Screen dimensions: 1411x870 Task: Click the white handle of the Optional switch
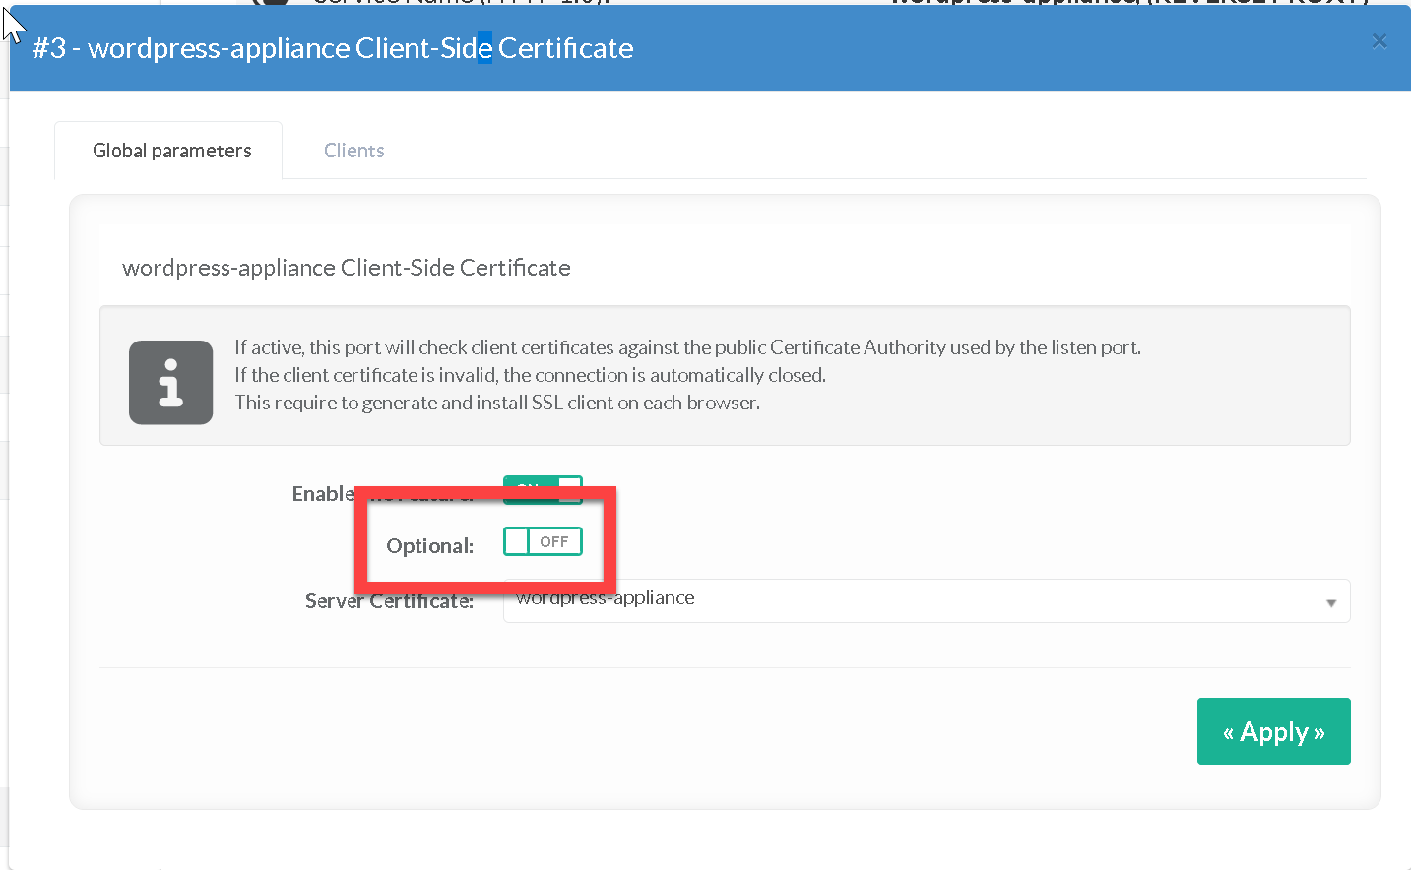click(516, 541)
